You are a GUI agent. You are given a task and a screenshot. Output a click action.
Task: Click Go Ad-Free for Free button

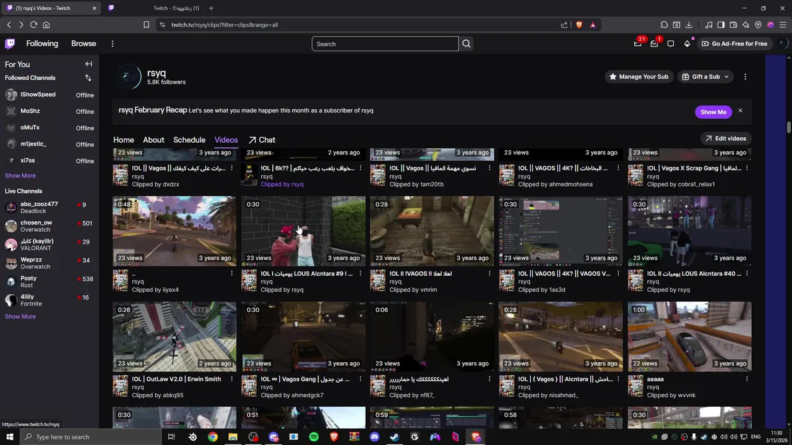pos(734,44)
